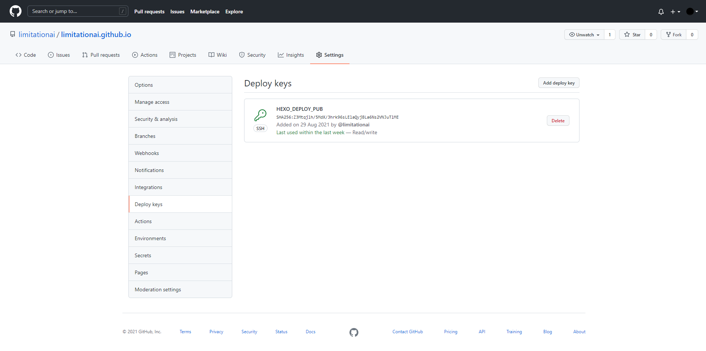Switch to the Wiki tab
This screenshot has width=706, height=351.
coord(217,55)
